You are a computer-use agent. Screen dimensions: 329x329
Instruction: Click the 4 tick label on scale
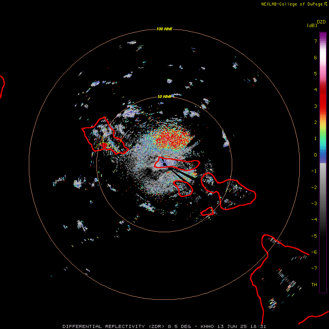(x=315, y=90)
